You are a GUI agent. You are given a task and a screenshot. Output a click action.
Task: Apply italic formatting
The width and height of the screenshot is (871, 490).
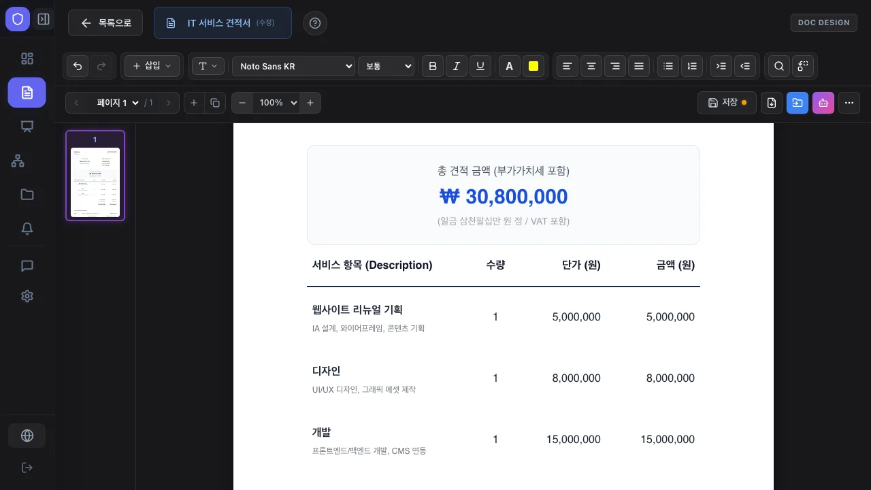click(x=456, y=66)
